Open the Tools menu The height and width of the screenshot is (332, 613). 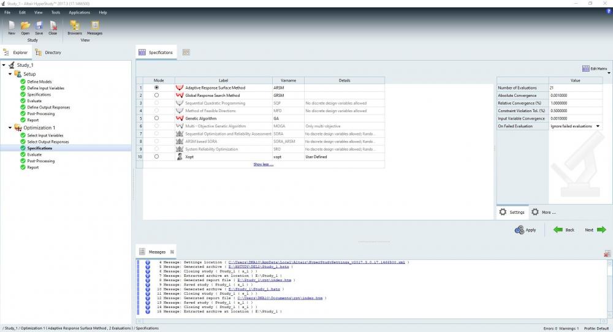coord(56,12)
